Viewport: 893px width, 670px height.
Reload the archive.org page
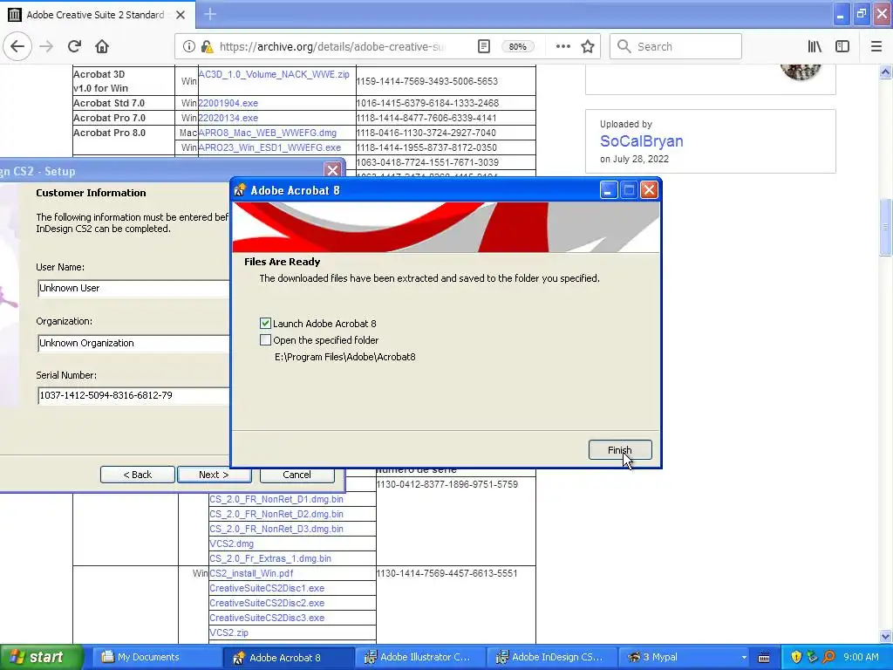point(74,46)
